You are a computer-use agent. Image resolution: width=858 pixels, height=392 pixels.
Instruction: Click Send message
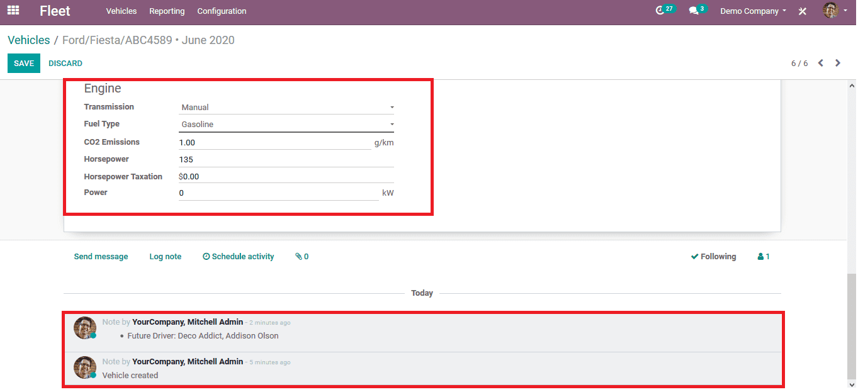(101, 257)
